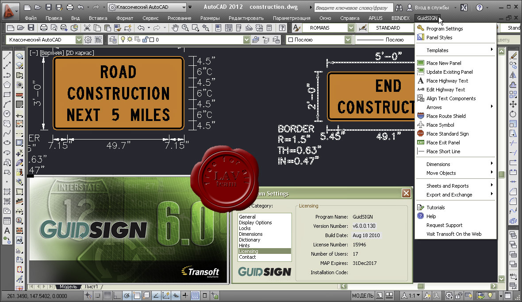
Task: Select the Polygon draw tool
Action: (x=7, y=85)
